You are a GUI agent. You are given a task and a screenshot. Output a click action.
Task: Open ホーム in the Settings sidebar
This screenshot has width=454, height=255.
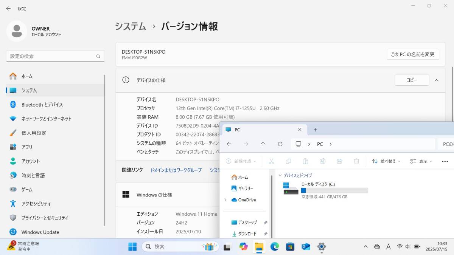pyautogui.click(x=55, y=76)
